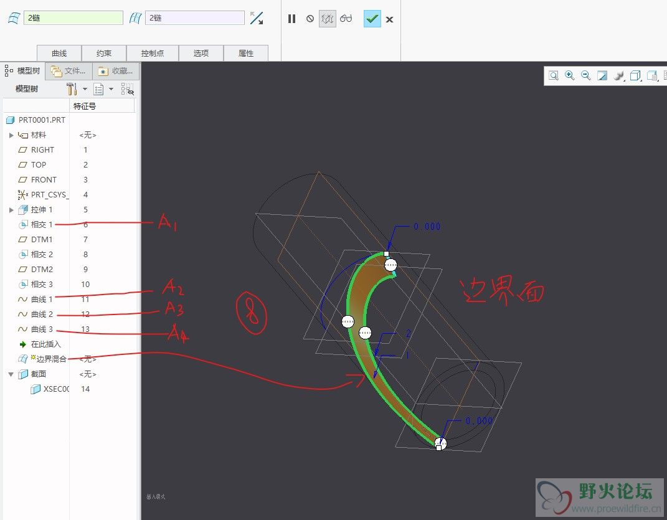Click the second direction curves icon

(136, 18)
